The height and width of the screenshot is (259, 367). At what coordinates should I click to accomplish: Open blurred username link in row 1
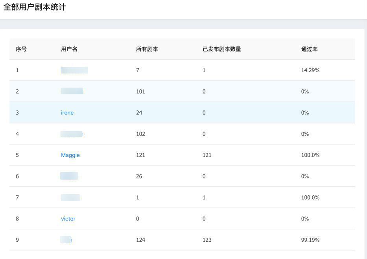(x=74, y=70)
